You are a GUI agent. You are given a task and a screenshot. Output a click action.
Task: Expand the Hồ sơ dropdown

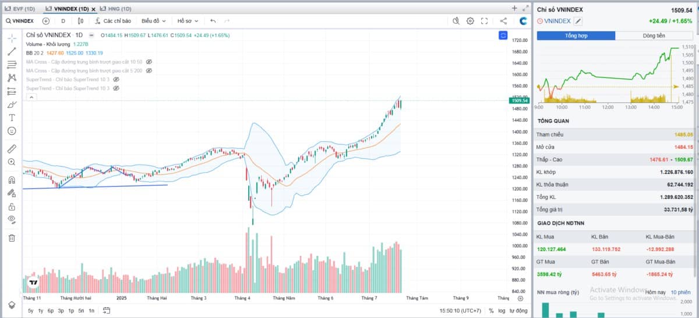tap(188, 21)
